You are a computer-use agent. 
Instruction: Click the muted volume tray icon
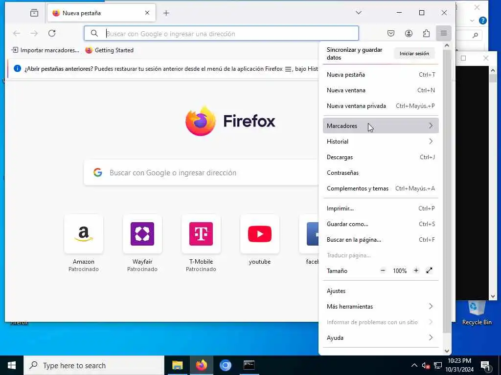tap(426, 366)
